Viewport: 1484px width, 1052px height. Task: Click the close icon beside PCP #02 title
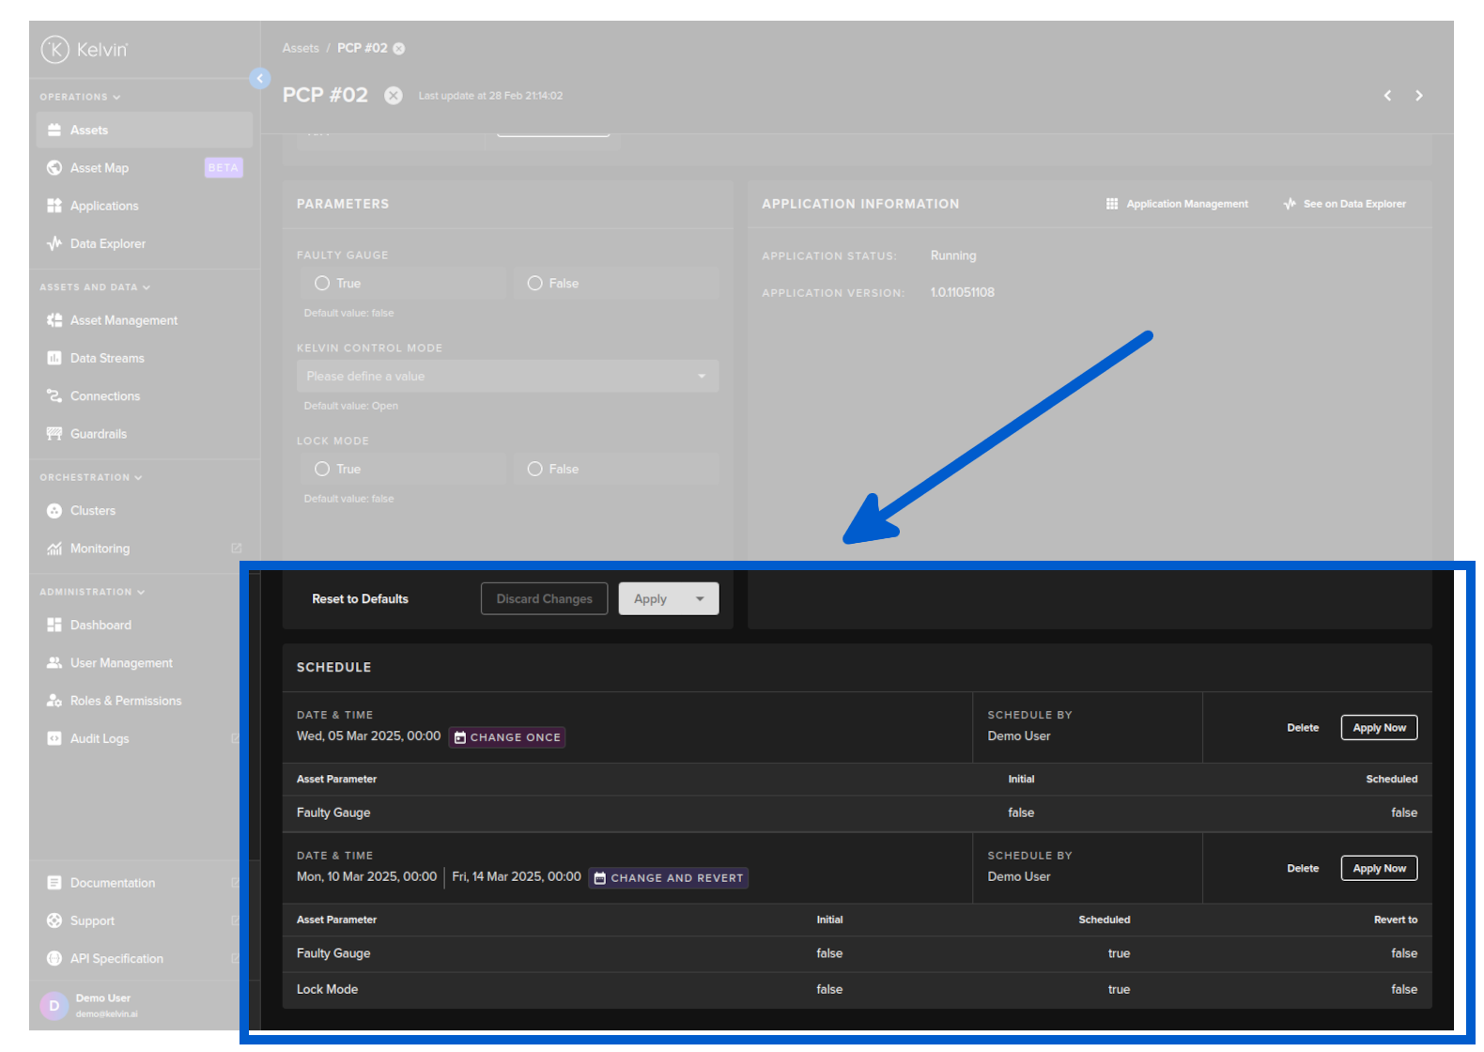[x=394, y=96]
